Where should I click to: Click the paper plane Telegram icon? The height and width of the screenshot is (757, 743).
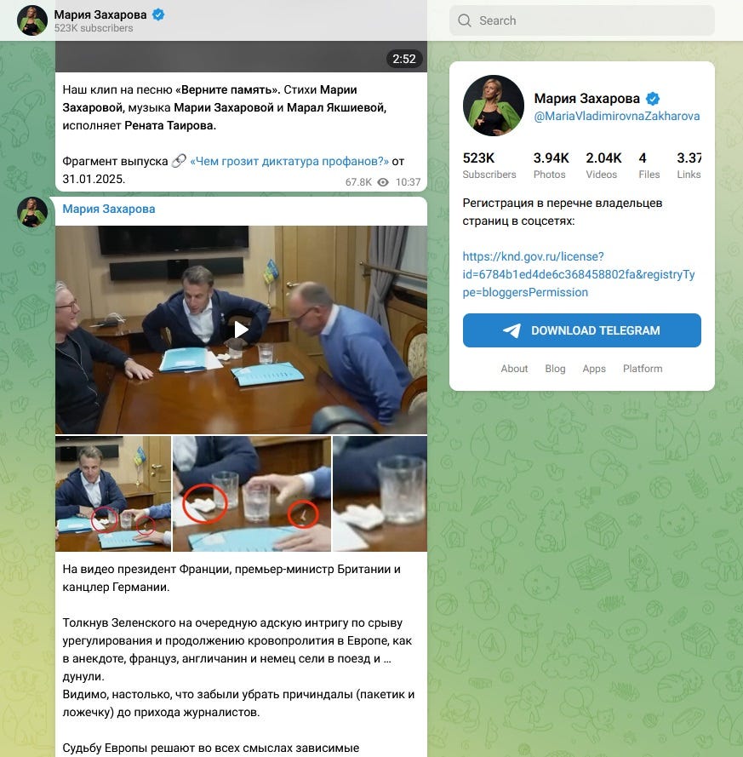click(x=512, y=330)
